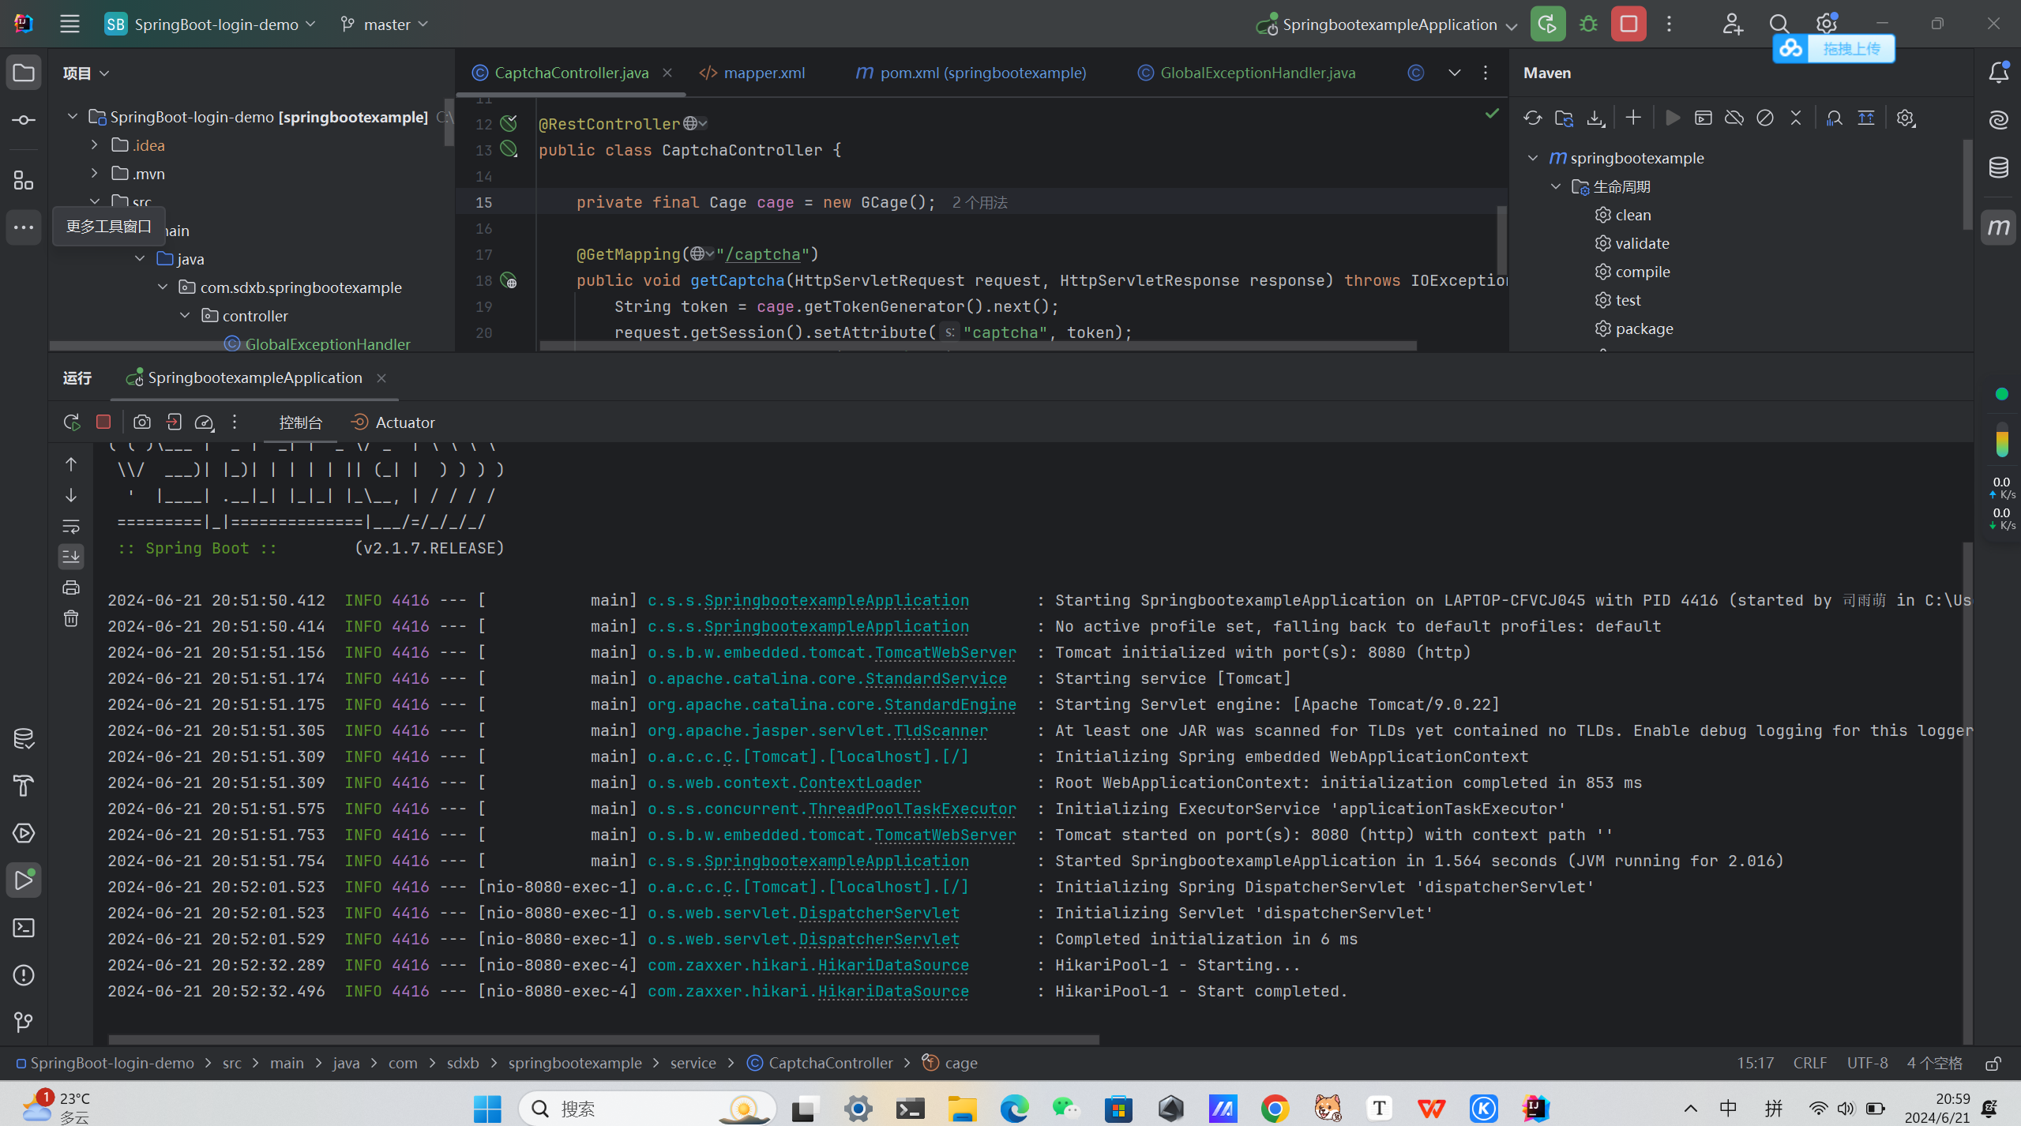Screen dimensions: 2021x1126
Task: Open the master branch dropdown
Action: pos(385,24)
